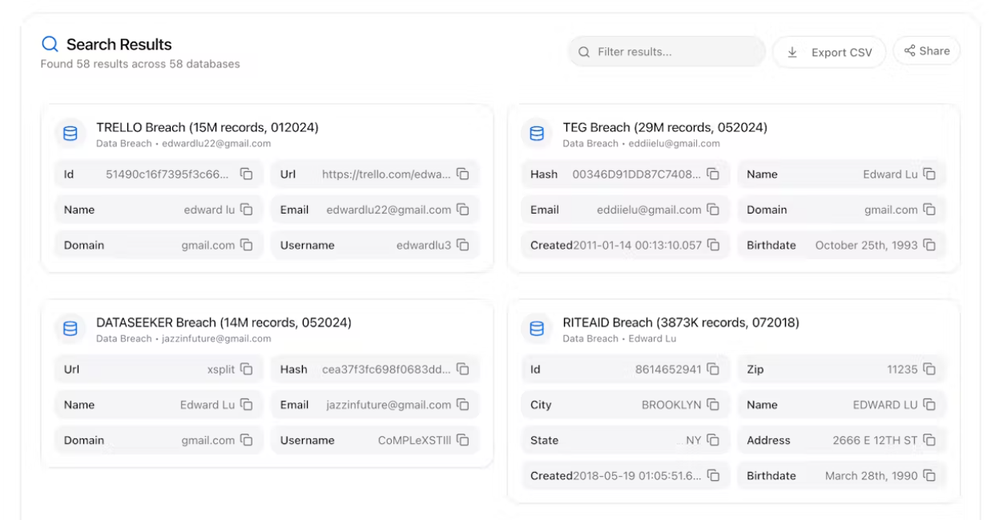Copy the Name value in TEG Breach card

click(929, 174)
